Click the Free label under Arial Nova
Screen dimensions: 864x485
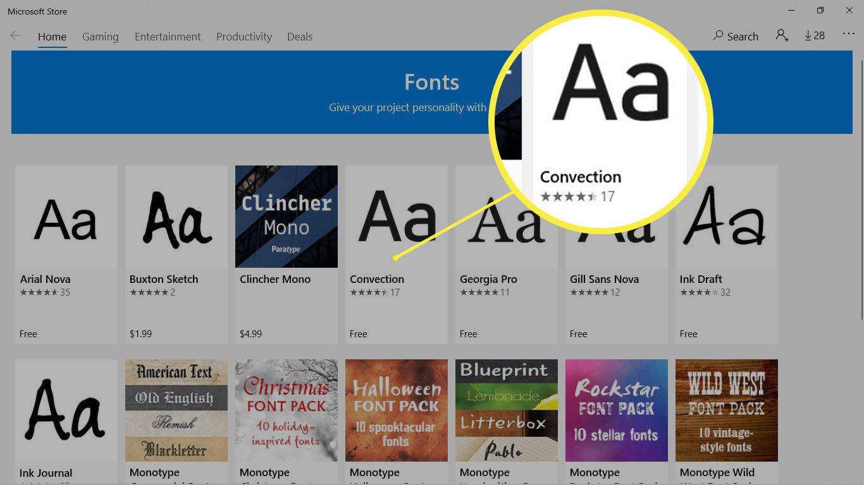[28, 333]
